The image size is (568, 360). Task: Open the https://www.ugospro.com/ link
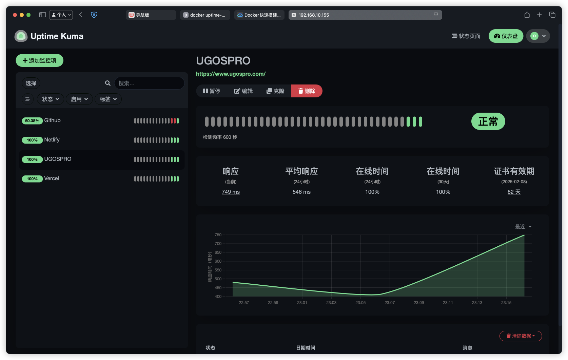[231, 74]
